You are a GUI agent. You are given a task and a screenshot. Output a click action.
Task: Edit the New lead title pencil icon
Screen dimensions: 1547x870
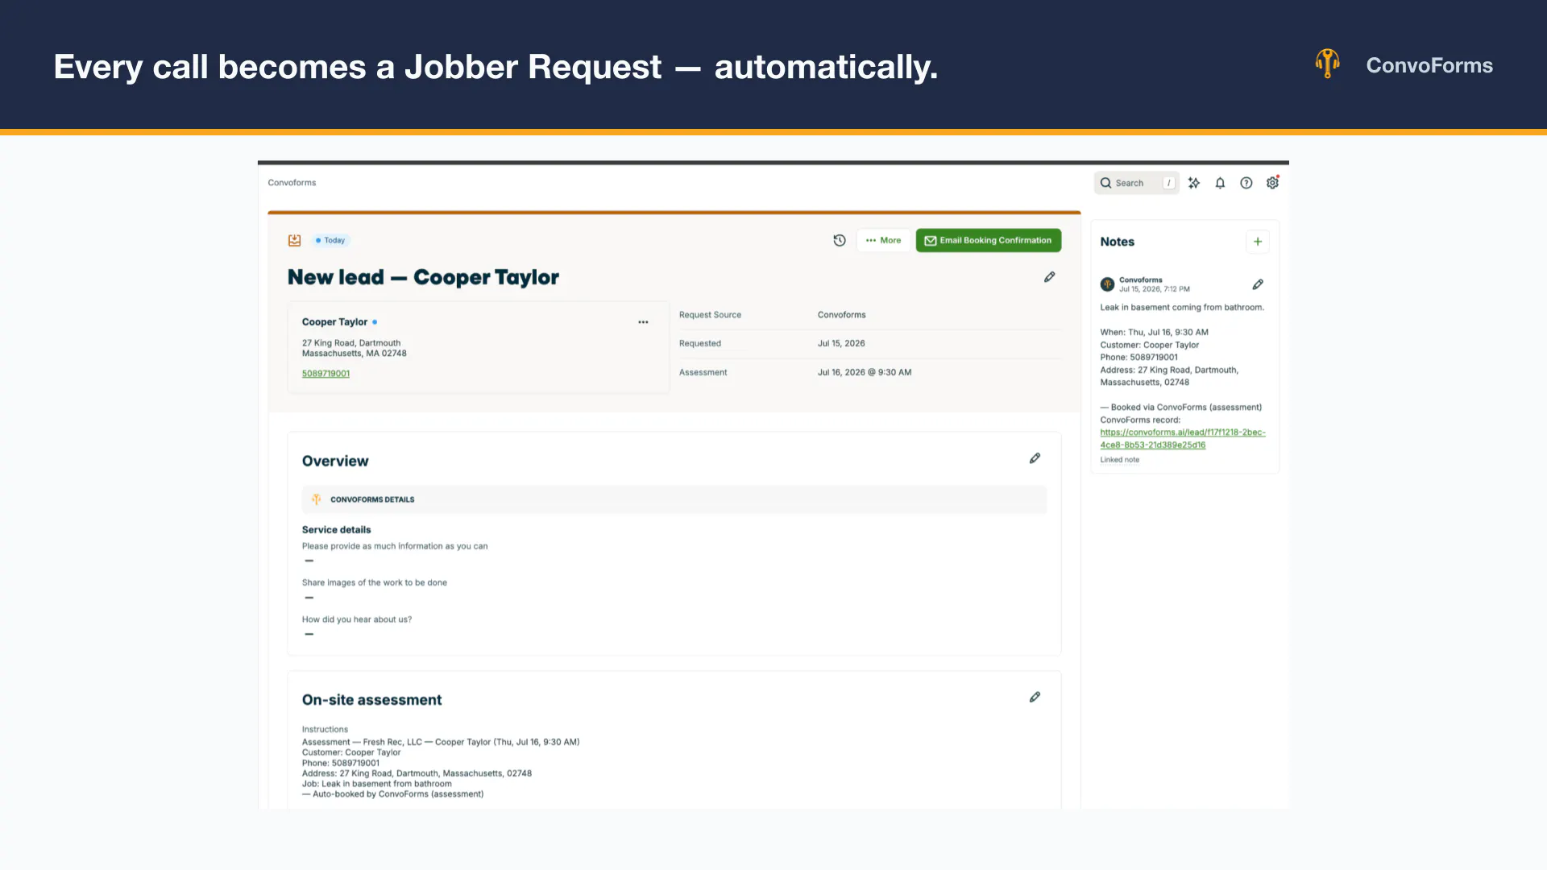1050,277
